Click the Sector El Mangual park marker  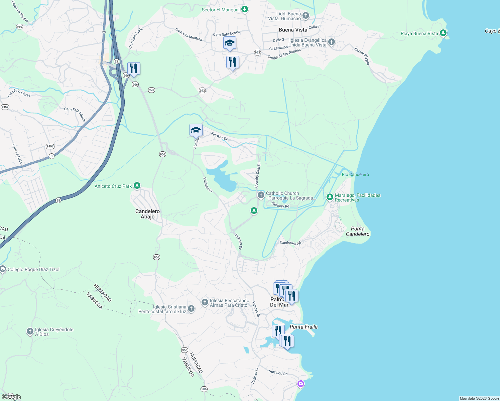244,9
